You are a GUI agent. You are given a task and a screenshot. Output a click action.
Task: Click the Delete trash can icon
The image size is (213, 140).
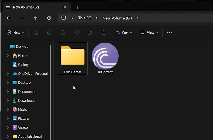(x=103, y=33)
